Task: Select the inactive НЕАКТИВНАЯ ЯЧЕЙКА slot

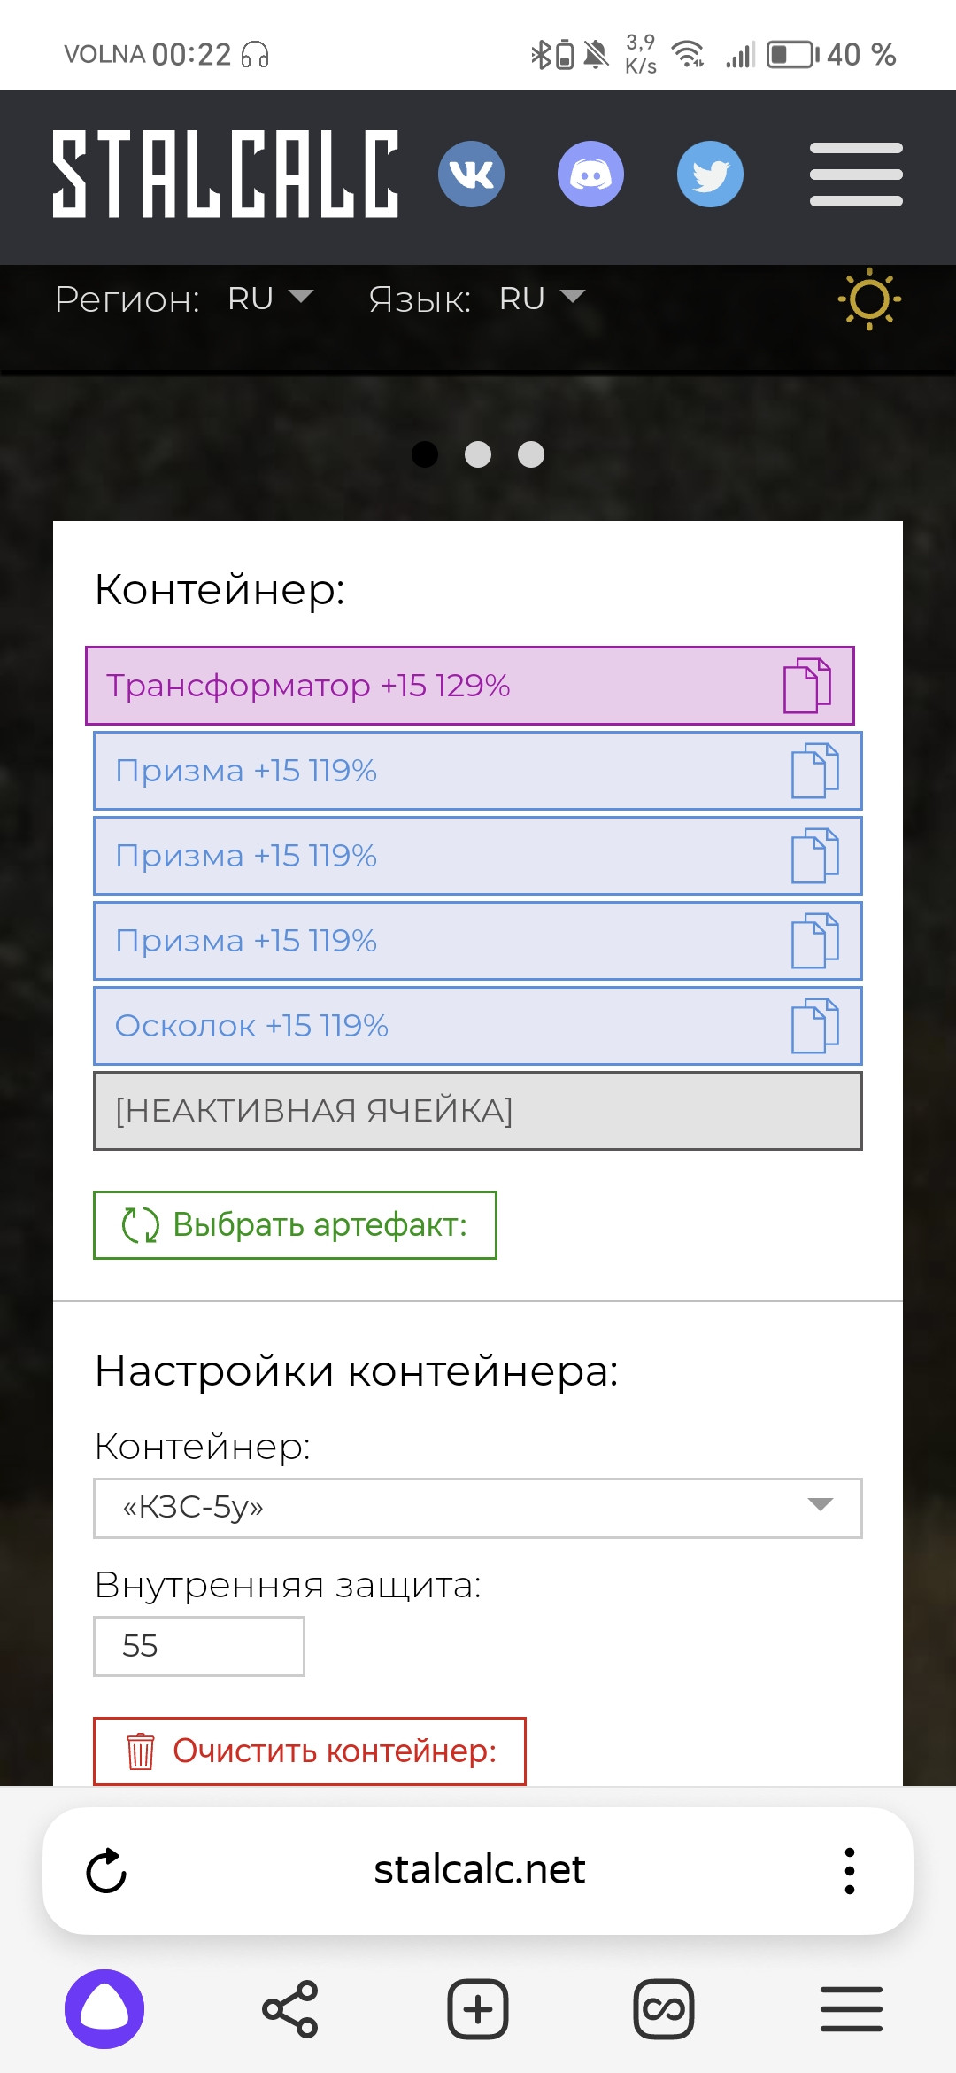Action: (478, 1111)
